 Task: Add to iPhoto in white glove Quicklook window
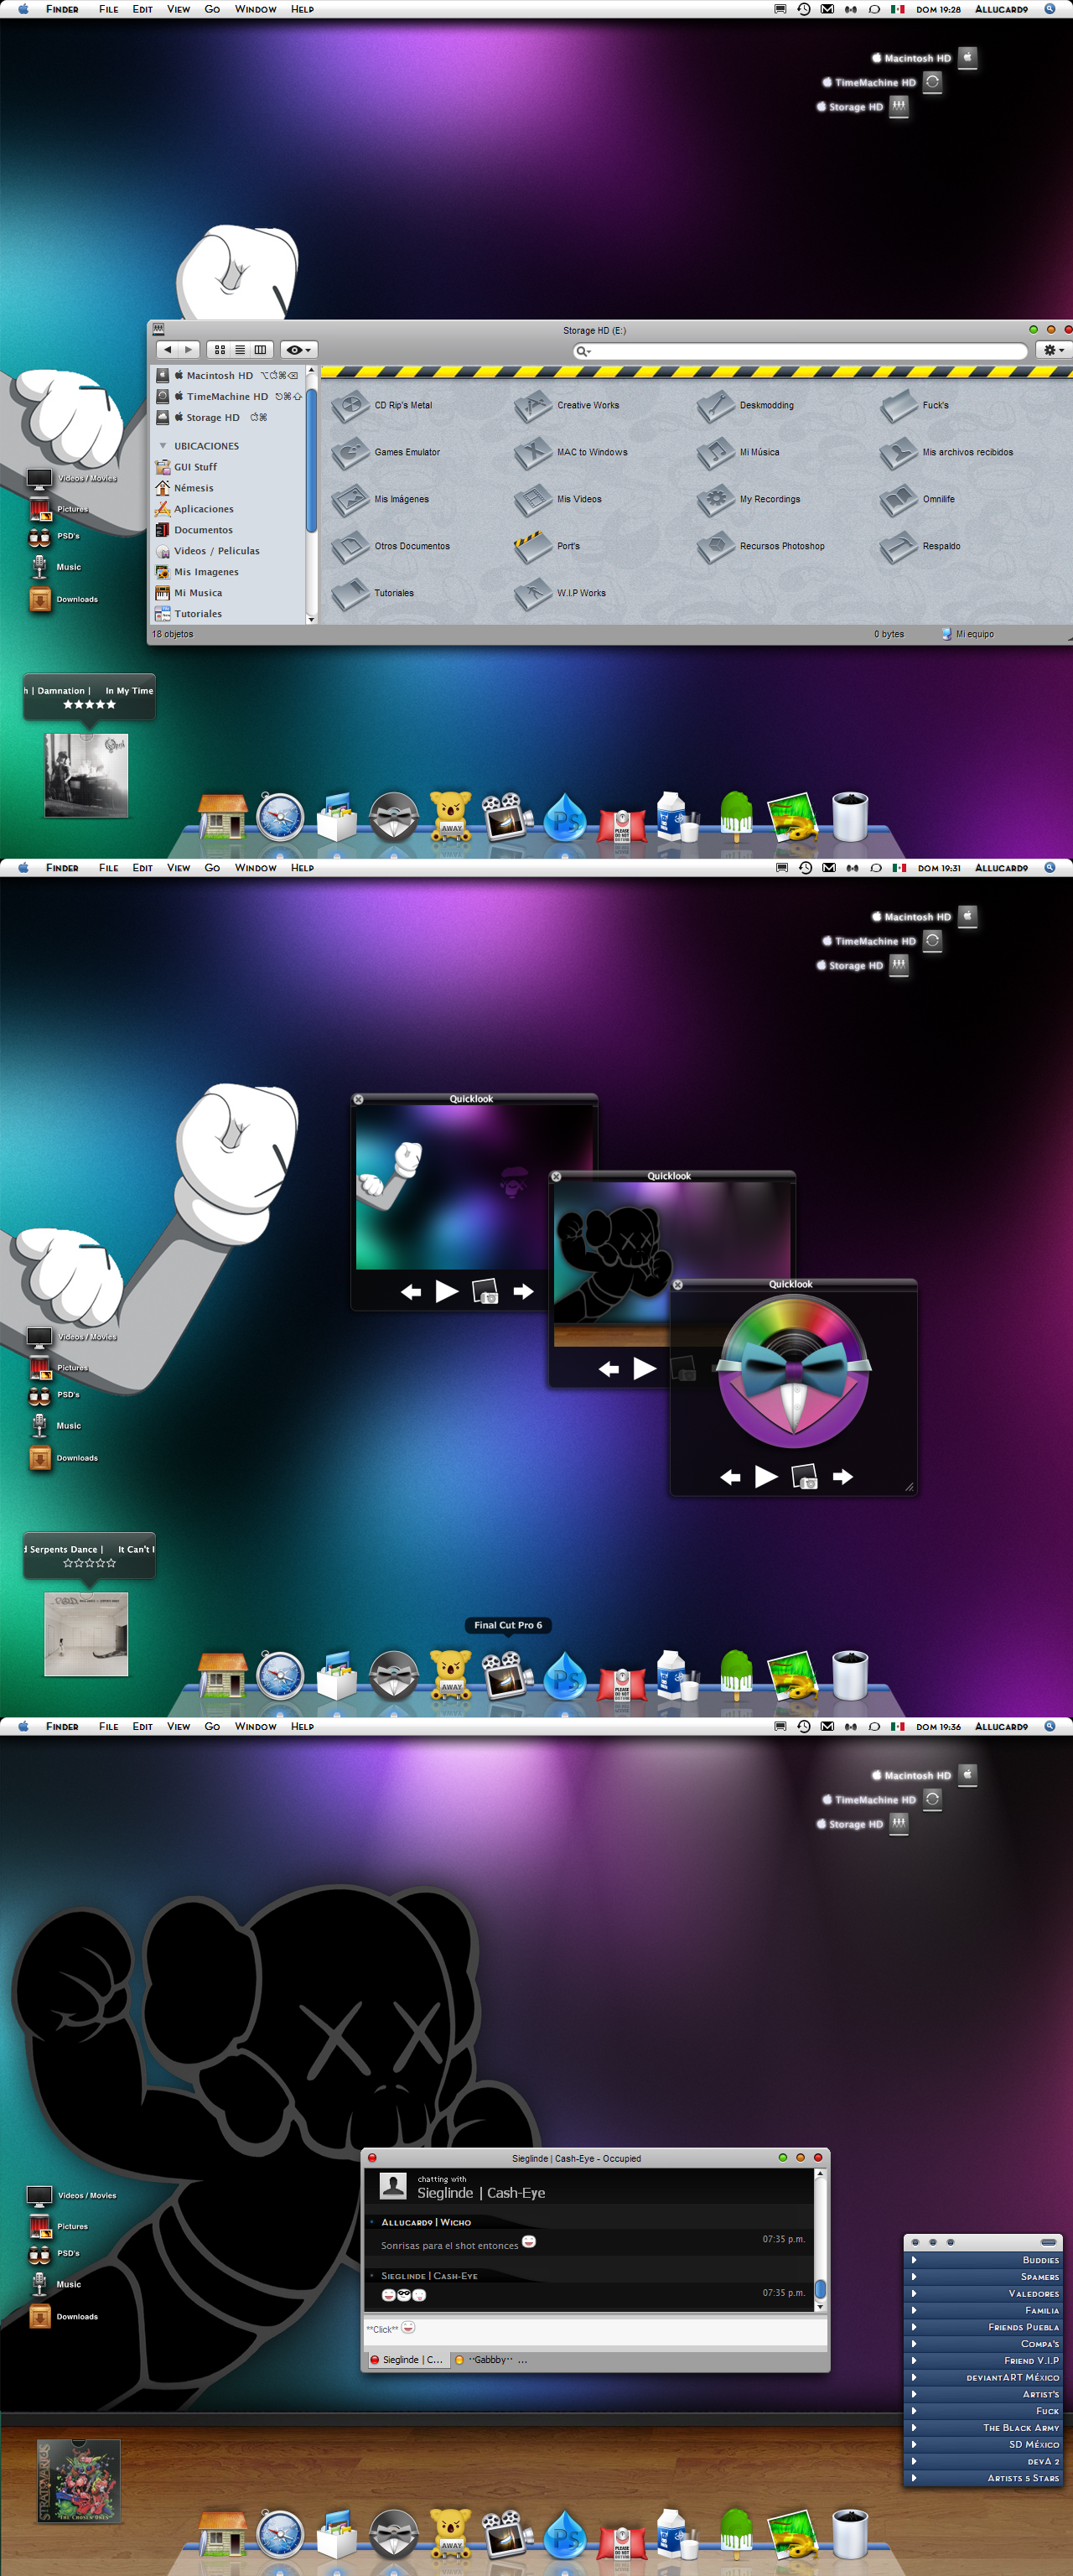pos(485,1292)
